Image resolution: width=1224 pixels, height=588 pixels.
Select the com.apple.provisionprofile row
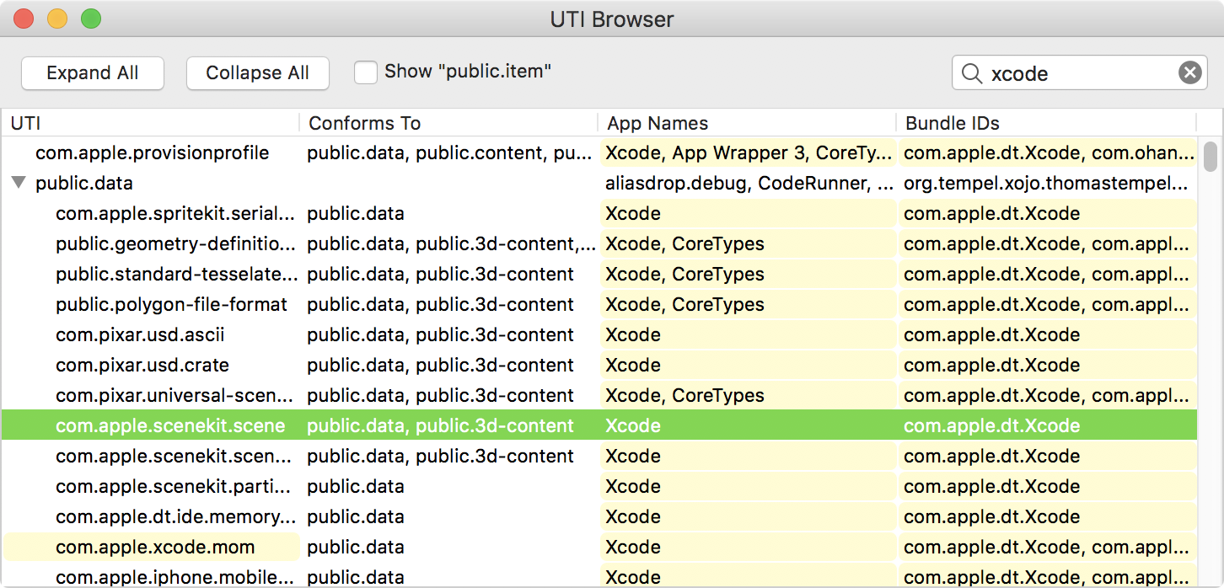(599, 153)
